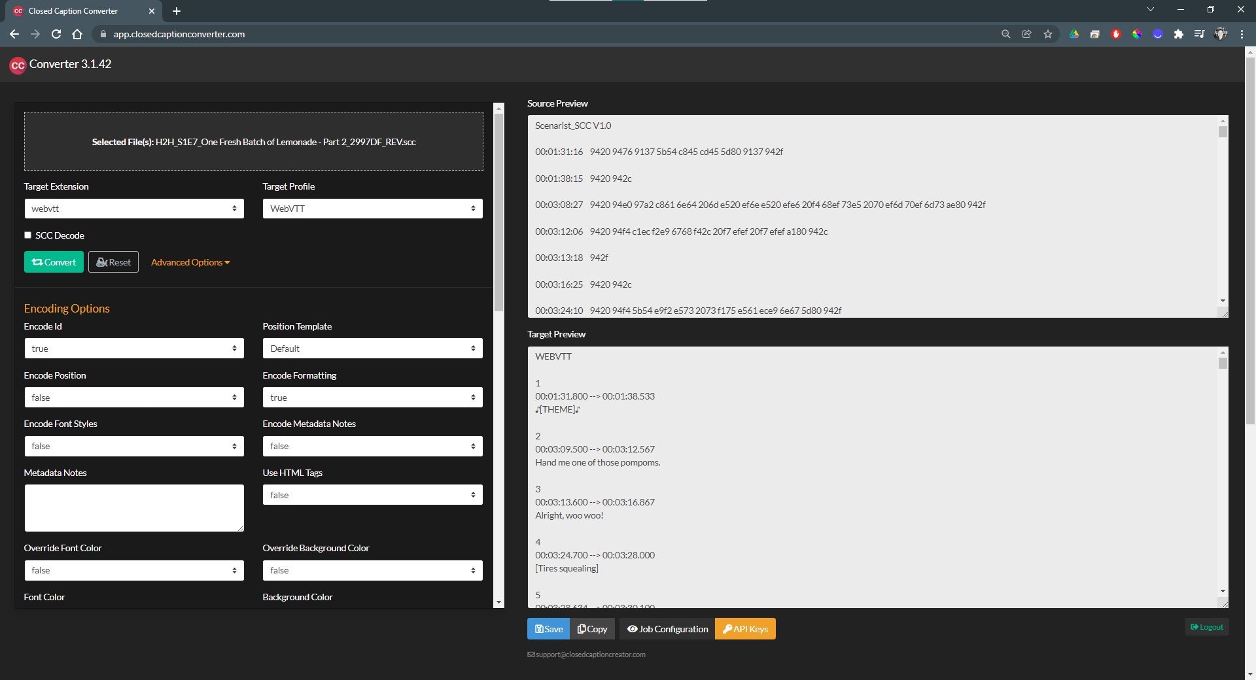Open the Override Font Color dropdown
The image size is (1256, 680).
134,570
